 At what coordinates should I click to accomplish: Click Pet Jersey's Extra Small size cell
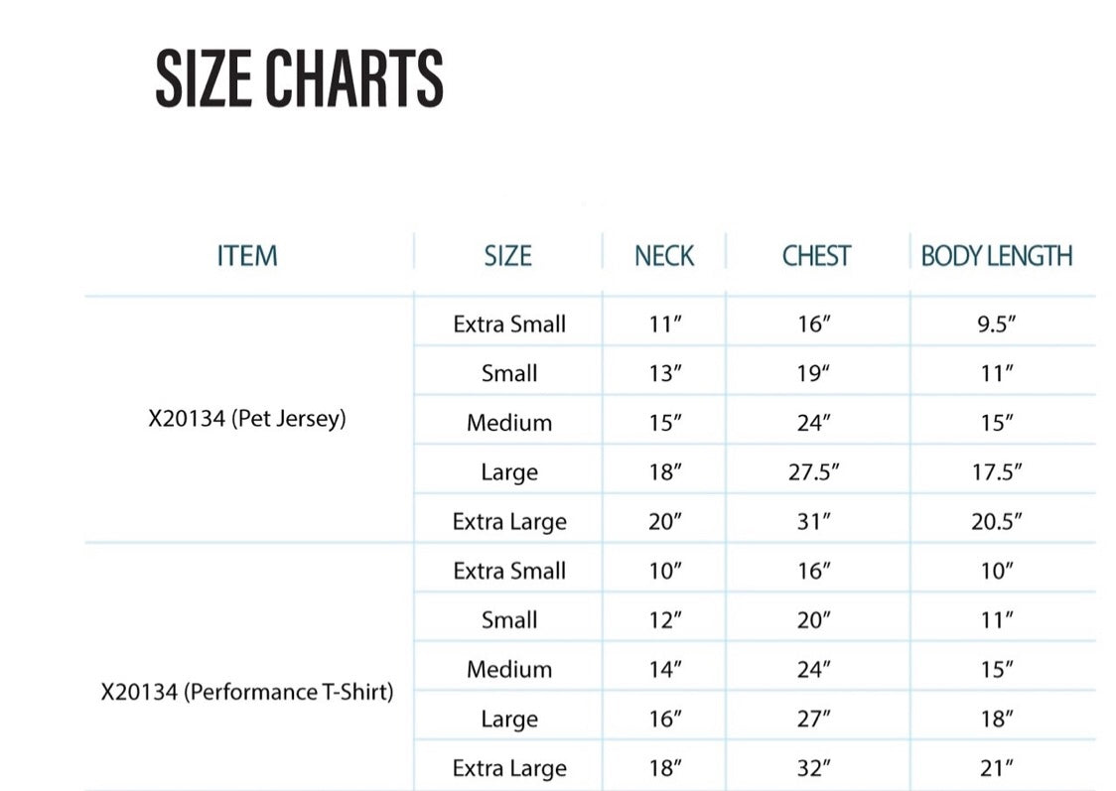pyautogui.click(x=509, y=325)
